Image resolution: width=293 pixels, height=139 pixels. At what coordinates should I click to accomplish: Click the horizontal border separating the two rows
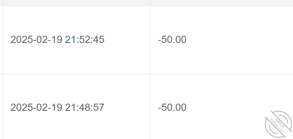point(147,74)
